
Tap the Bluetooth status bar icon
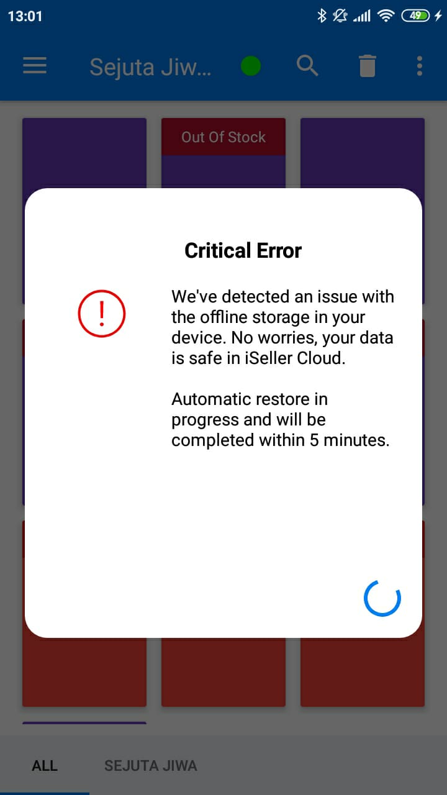click(x=322, y=16)
